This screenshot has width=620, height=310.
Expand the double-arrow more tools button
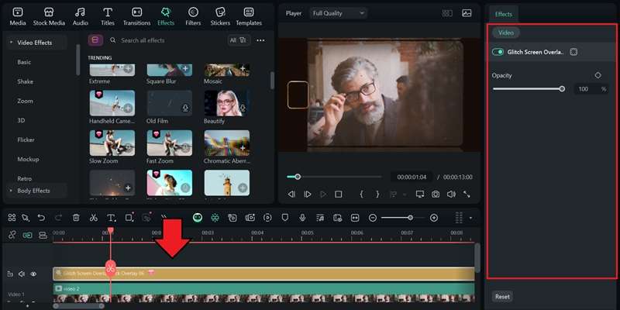coord(164,216)
